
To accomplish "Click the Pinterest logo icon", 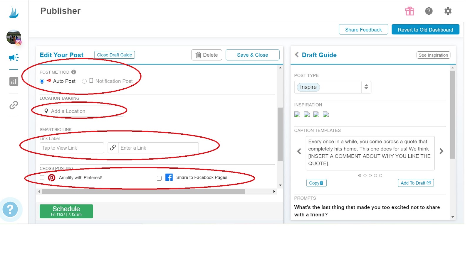I will click(52, 178).
